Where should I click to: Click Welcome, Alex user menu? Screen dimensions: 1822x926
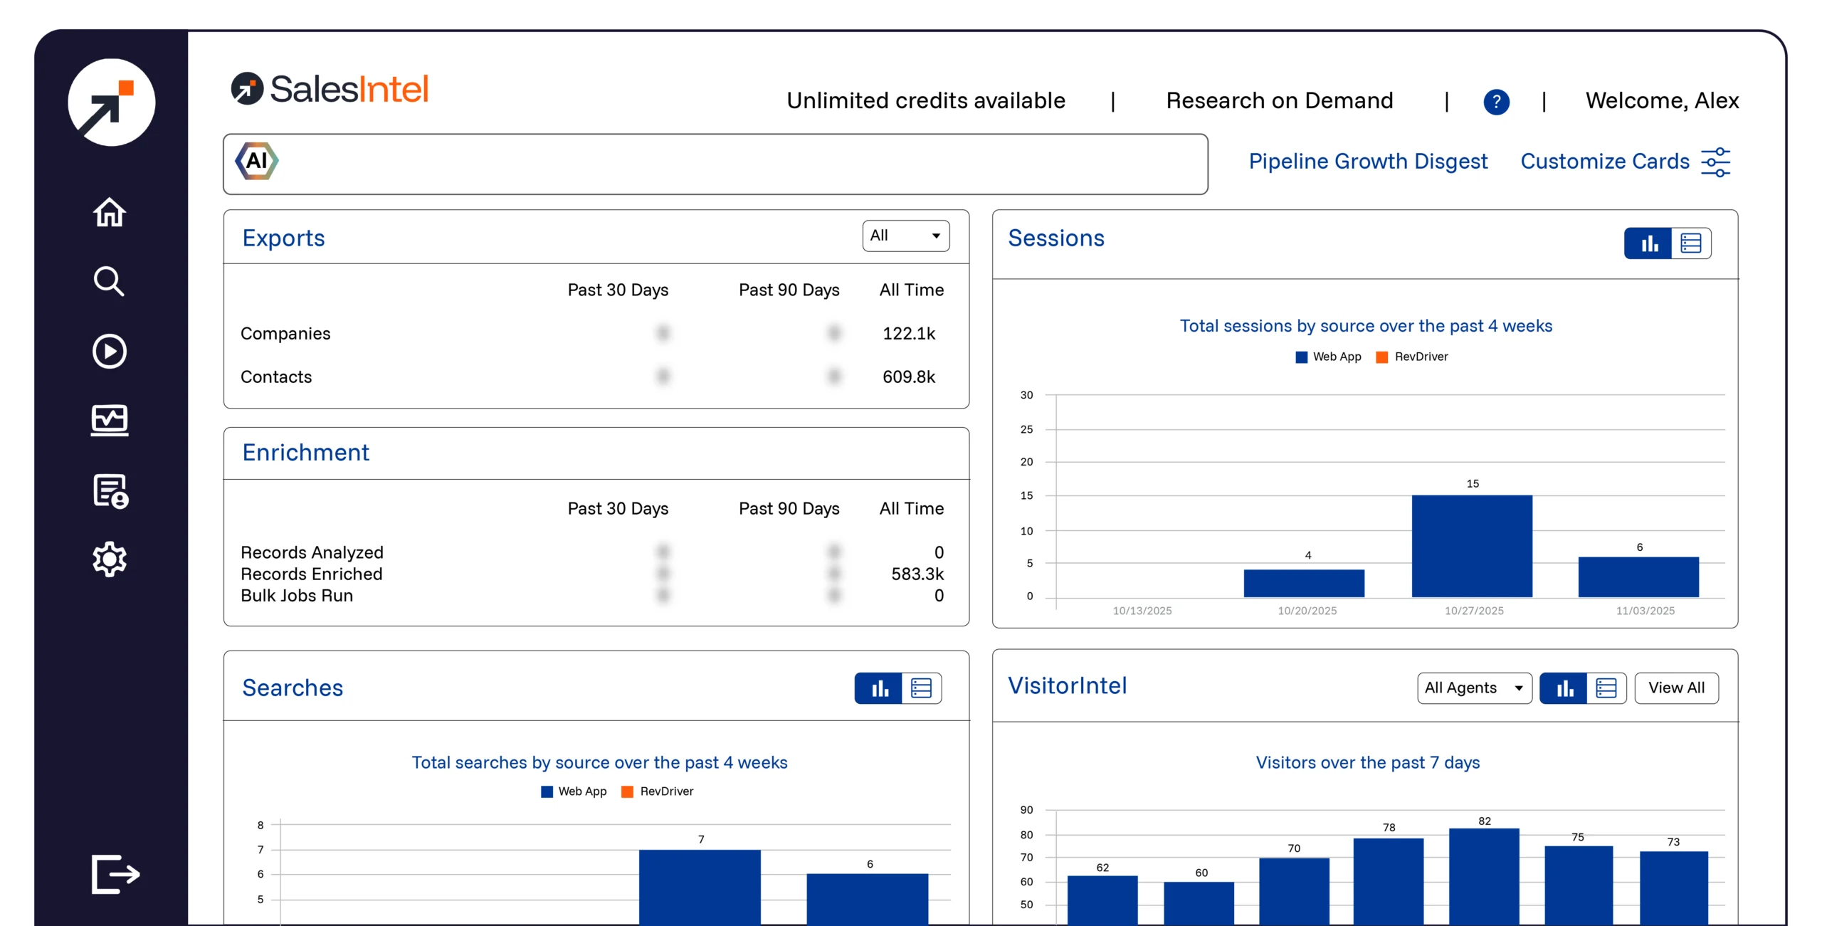click(1662, 101)
